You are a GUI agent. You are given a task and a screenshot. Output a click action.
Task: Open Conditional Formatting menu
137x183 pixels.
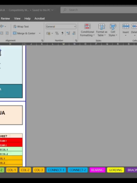(87, 30)
